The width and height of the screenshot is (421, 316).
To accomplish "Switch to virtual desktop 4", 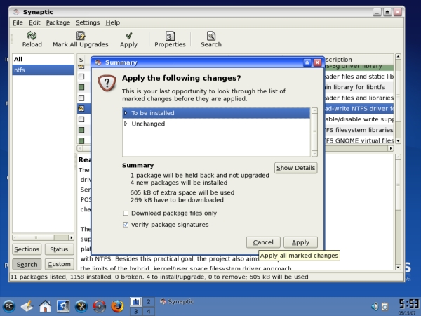I will tap(149, 311).
